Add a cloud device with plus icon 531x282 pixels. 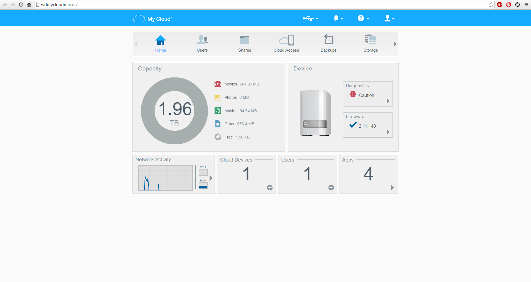(x=270, y=188)
